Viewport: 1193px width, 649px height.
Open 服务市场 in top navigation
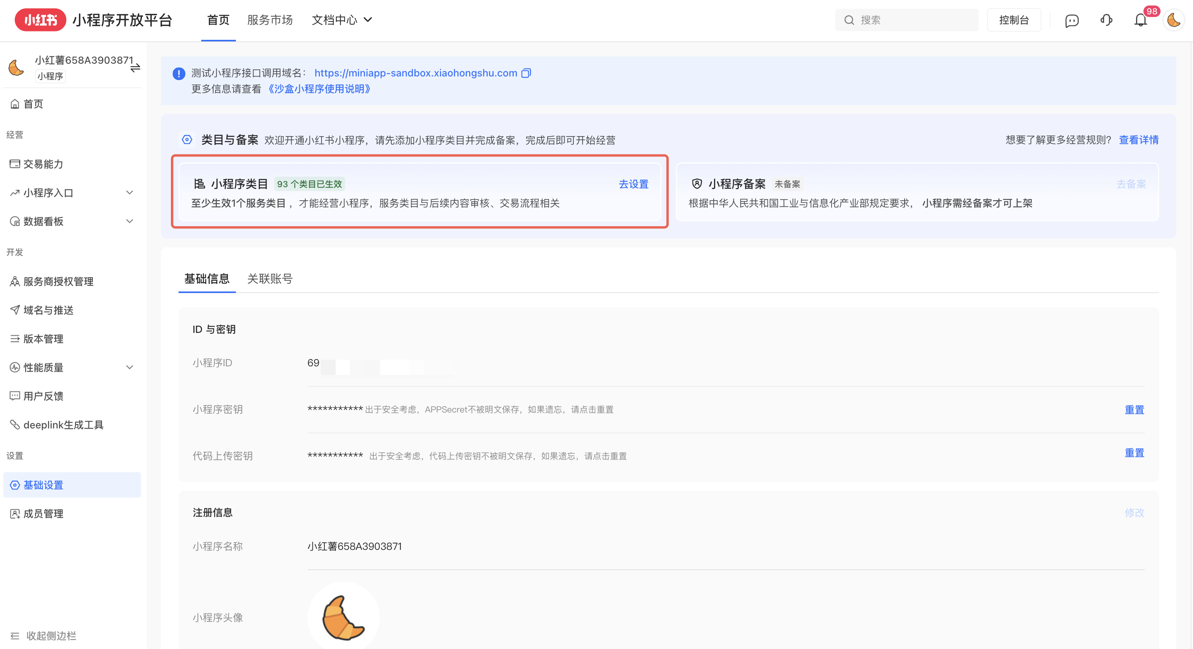(269, 20)
